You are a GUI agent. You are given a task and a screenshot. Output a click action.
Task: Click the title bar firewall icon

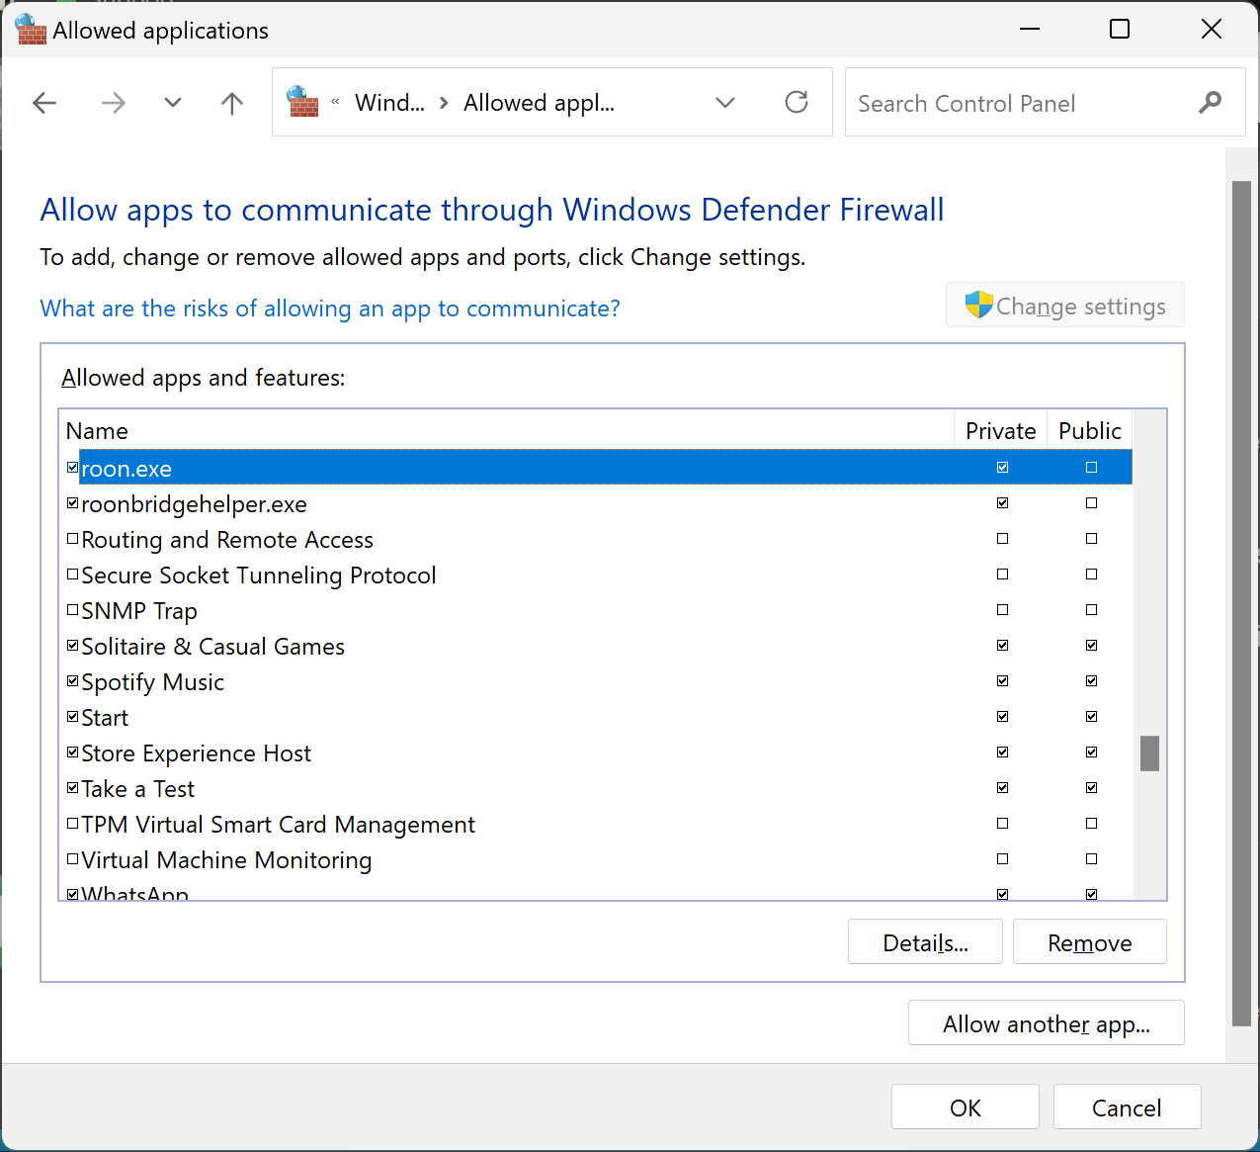coord(32,30)
